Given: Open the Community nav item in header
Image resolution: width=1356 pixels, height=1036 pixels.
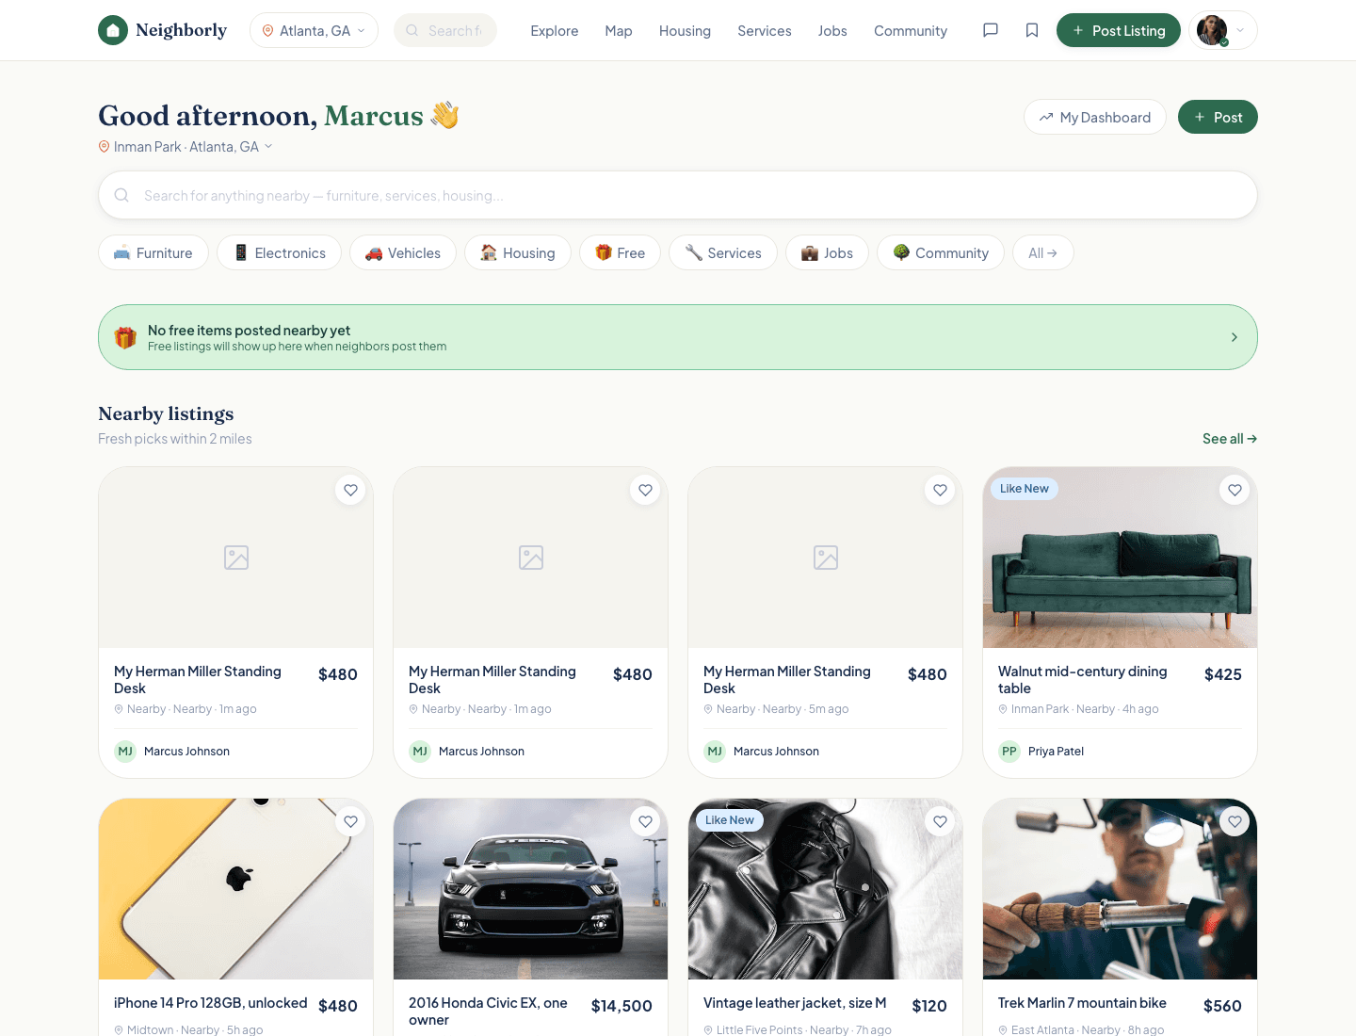Looking at the screenshot, I should coord(911,31).
